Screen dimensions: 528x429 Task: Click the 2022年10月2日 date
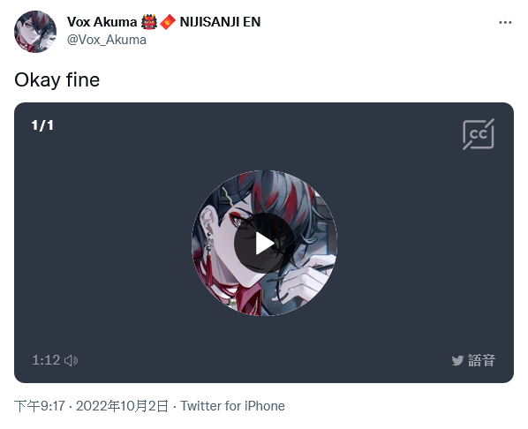122,406
